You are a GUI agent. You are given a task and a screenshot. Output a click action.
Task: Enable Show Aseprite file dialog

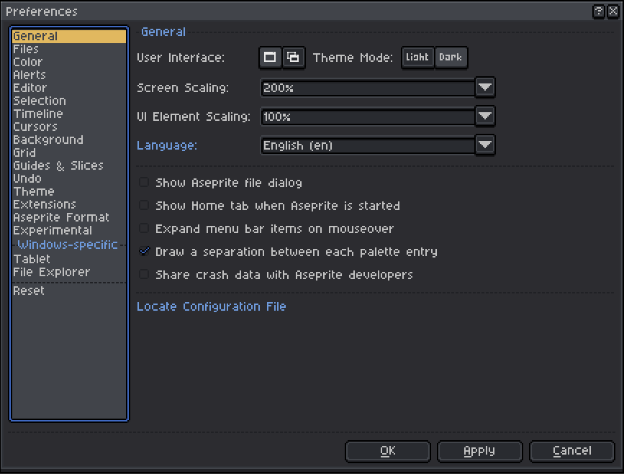coord(144,183)
